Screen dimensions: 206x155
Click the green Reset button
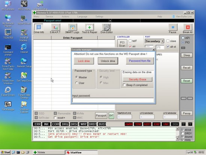coord(187,81)
